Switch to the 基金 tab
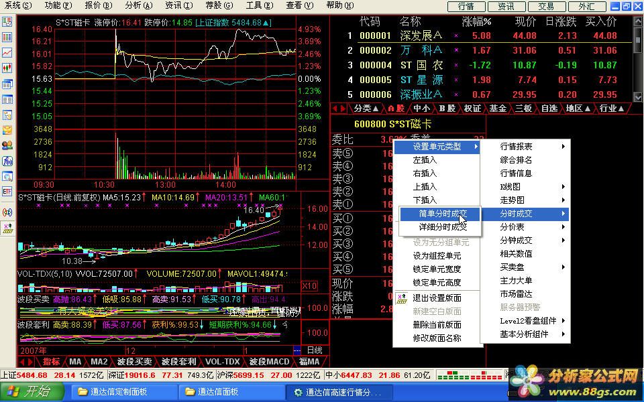 (x=498, y=109)
